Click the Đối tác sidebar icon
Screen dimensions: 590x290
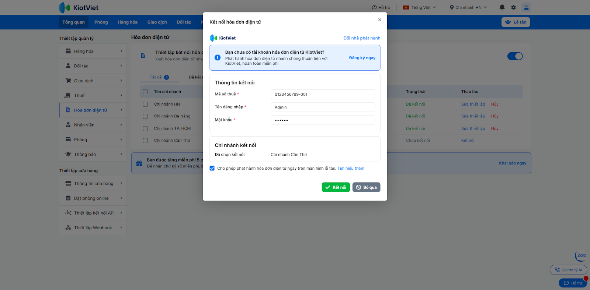68,66
